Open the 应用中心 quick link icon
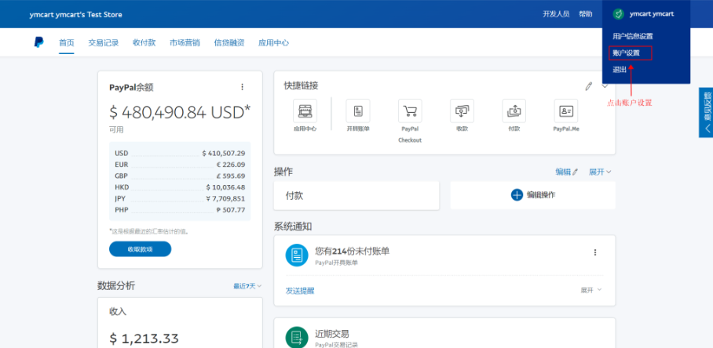This screenshot has width=713, height=348. point(305,111)
